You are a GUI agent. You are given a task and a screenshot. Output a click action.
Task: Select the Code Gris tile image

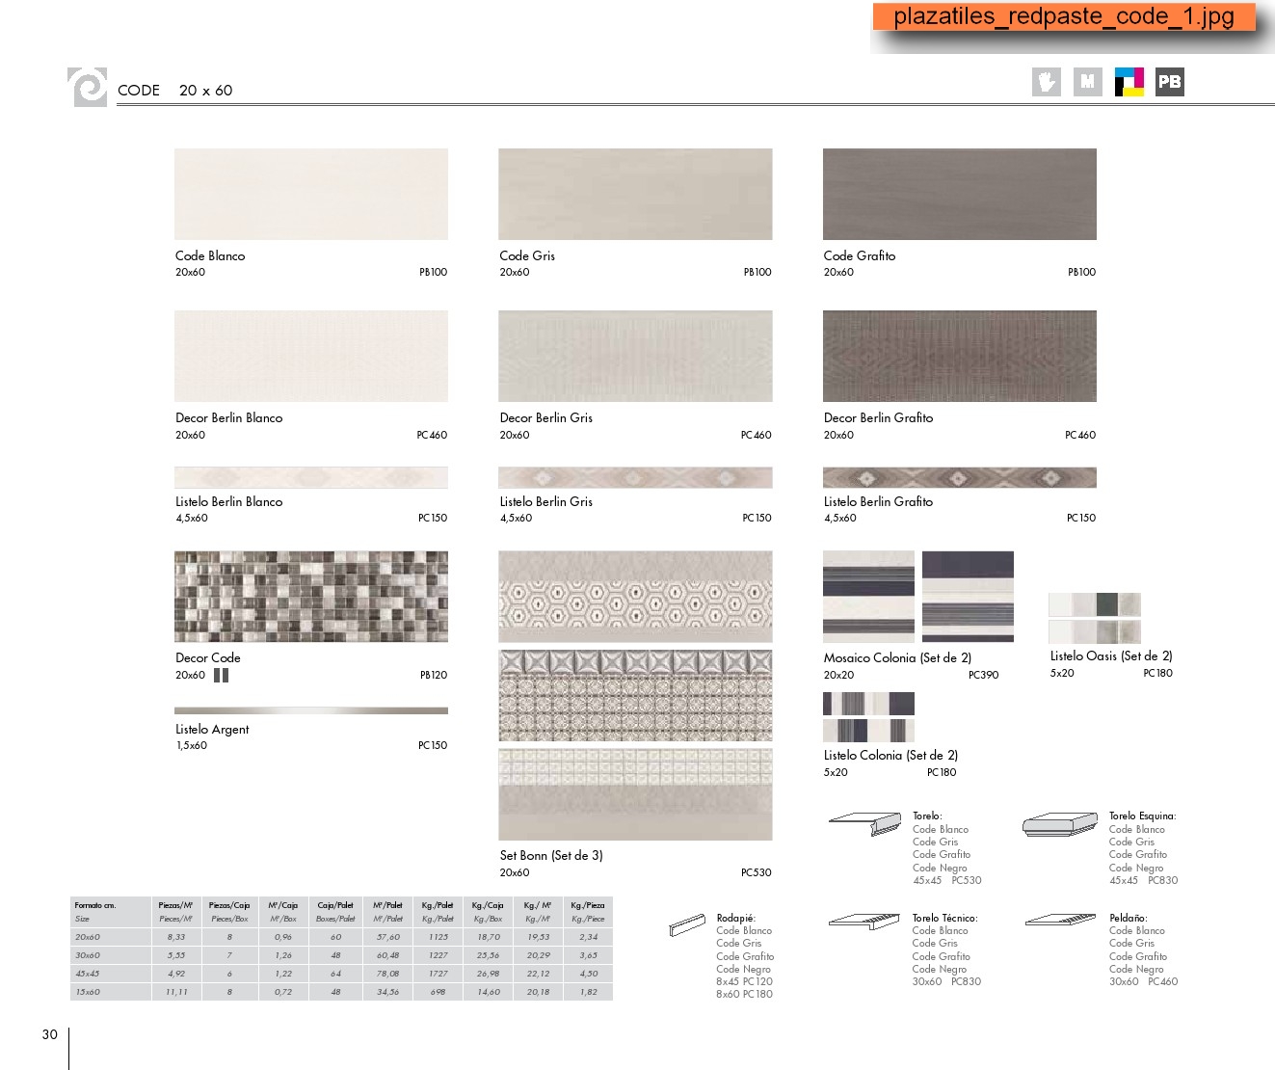635,194
